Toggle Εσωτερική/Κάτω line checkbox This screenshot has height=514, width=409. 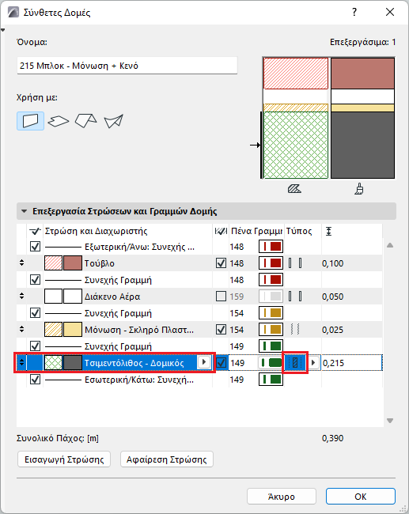[35, 380]
